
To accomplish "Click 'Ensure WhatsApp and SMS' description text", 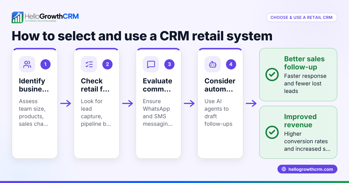I will (x=157, y=113).
